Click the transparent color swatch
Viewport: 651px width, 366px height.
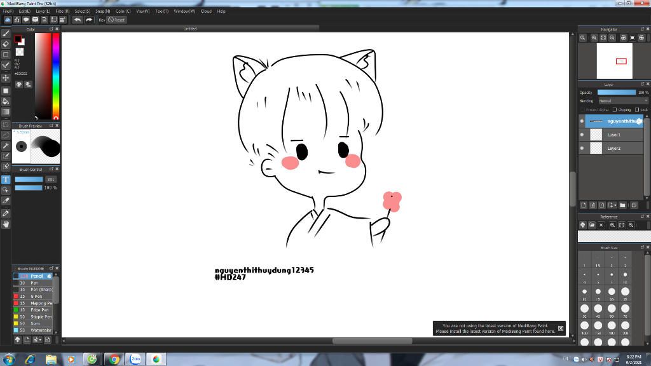pos(20,52)
